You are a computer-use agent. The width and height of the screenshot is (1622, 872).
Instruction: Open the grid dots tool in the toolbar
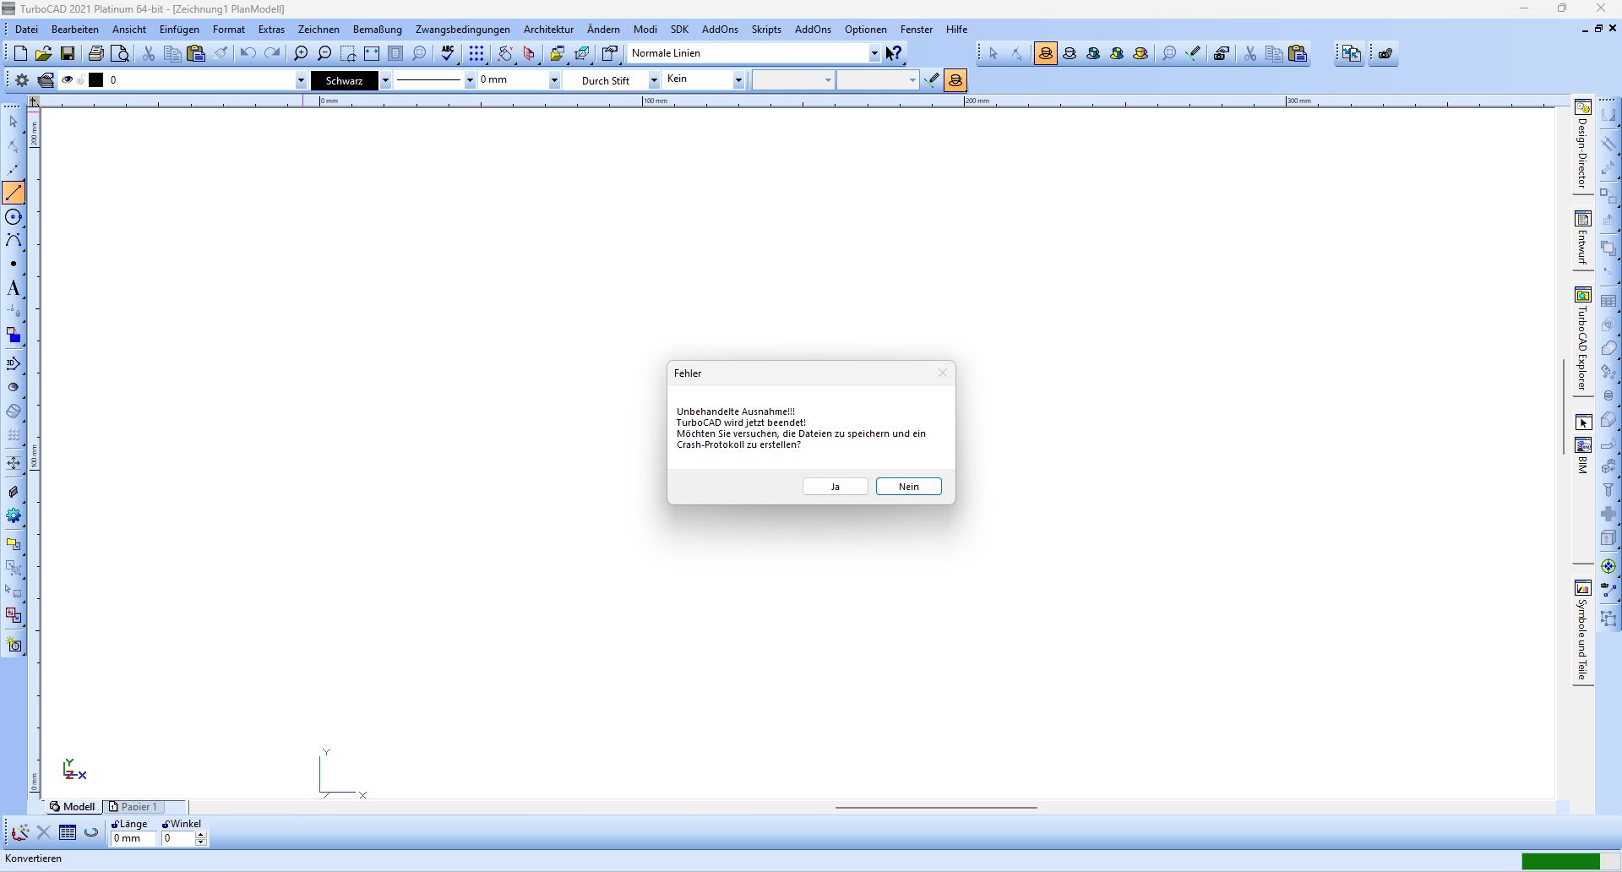click(x=476, y=53)
